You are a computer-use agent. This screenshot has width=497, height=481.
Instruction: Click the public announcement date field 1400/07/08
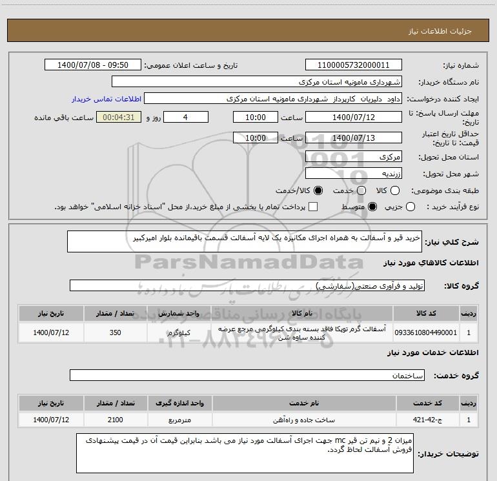[93, 65]
